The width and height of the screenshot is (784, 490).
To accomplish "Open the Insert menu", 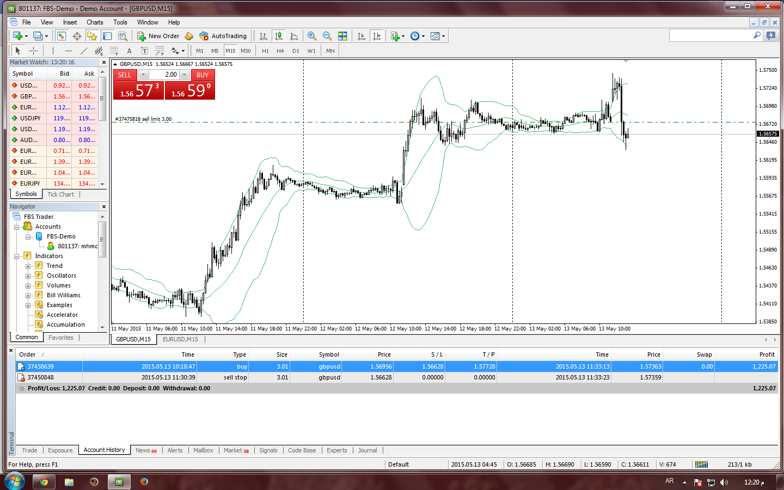I will pyautogui.click(x=70, y=22).
